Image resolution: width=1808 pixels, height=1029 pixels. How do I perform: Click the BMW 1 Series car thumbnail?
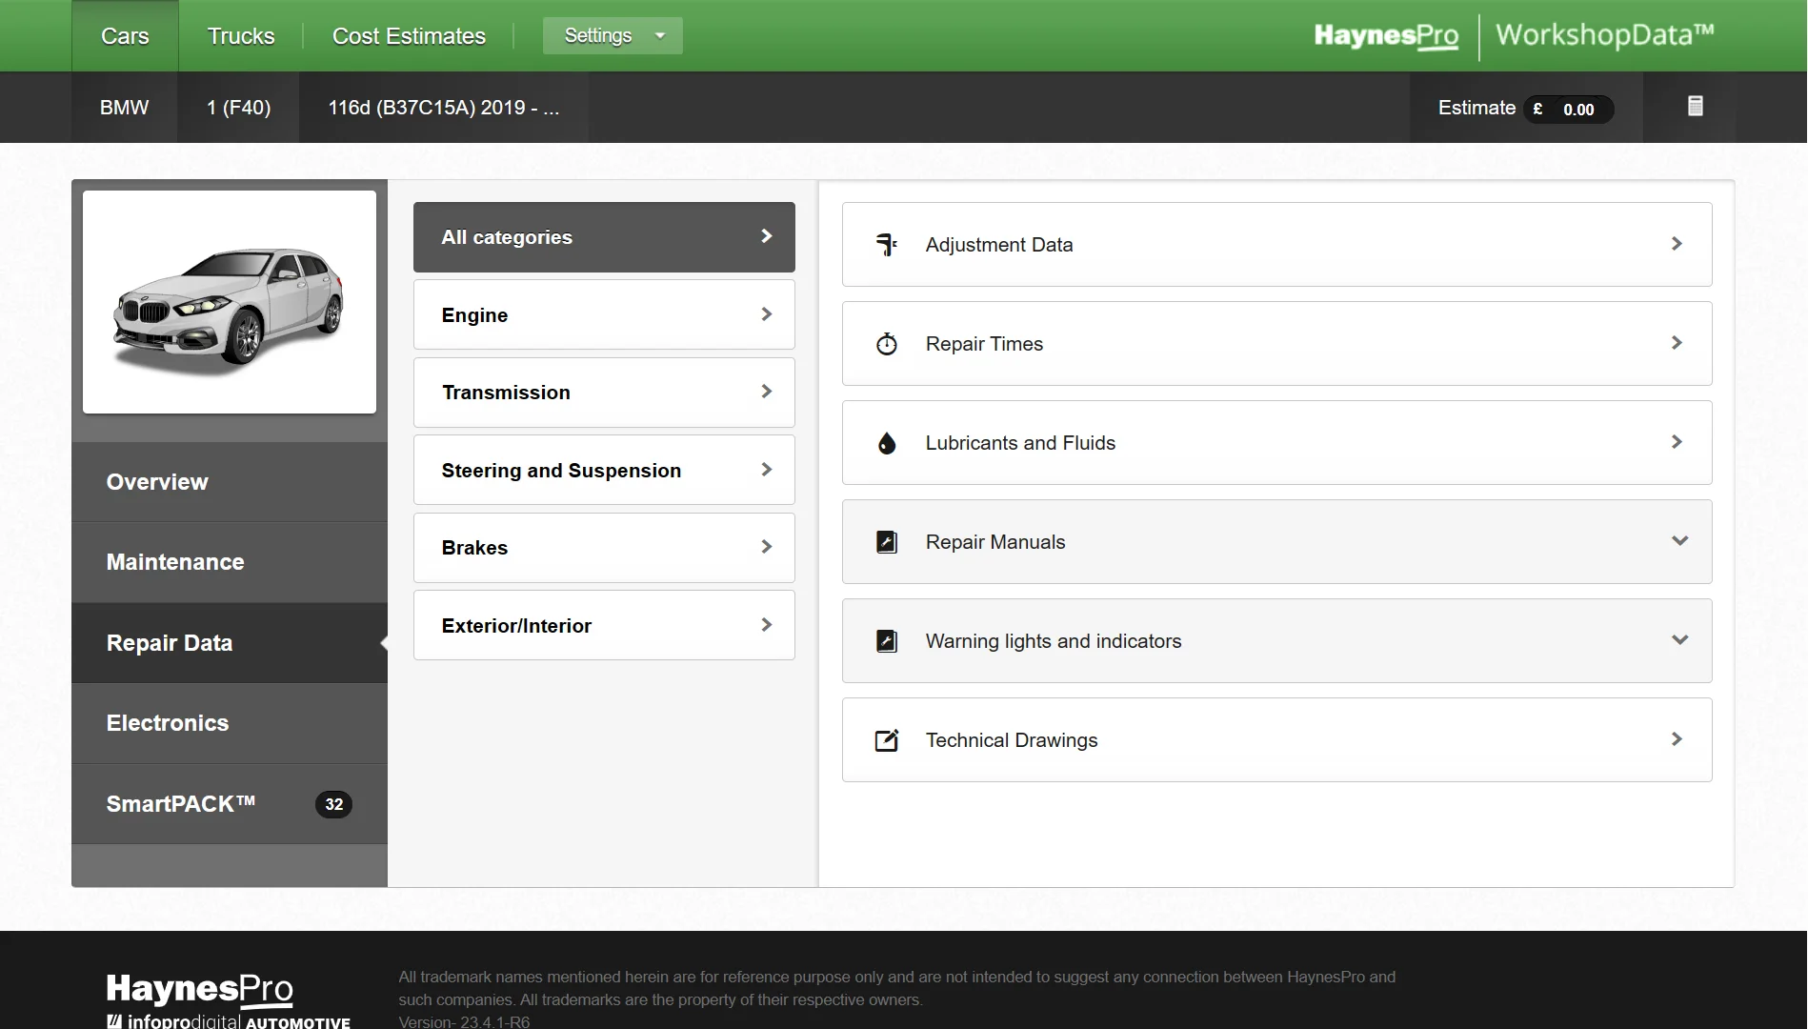(230, 302)
